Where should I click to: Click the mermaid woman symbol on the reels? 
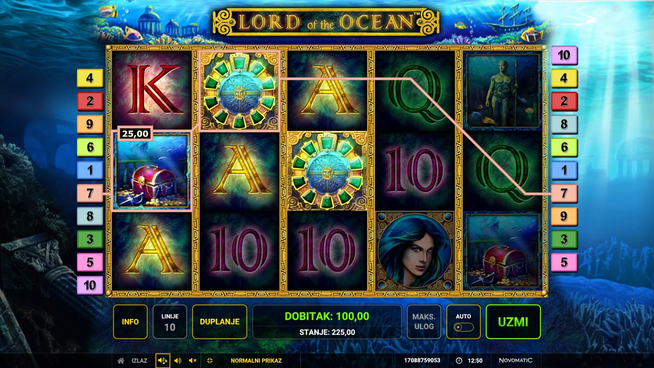415,251
